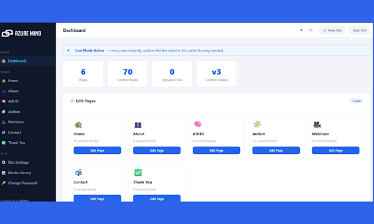This screenshot has width=374, height=224.
Task: Click the house icon on Home card
Action: [x=79, y=124]
